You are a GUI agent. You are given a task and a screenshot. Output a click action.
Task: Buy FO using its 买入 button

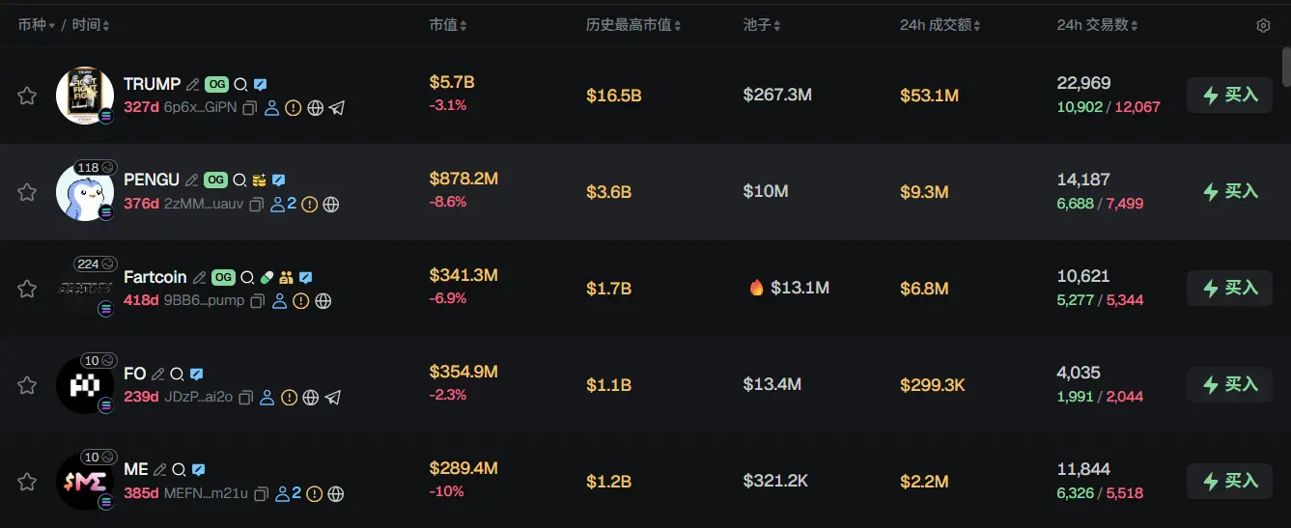[x=1229, y=385]
